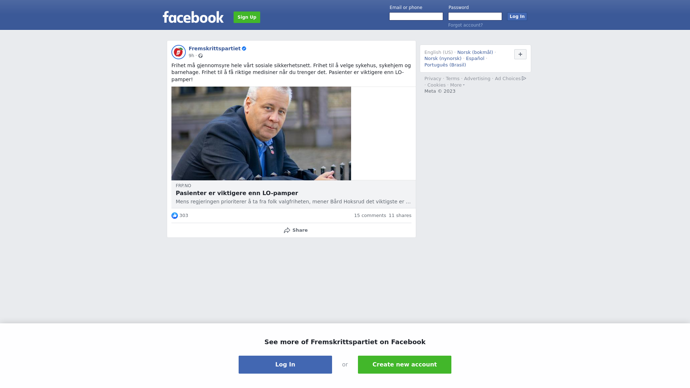Click the header Log In button
This screenshot has height=388, width=690.
pos(517,17)
